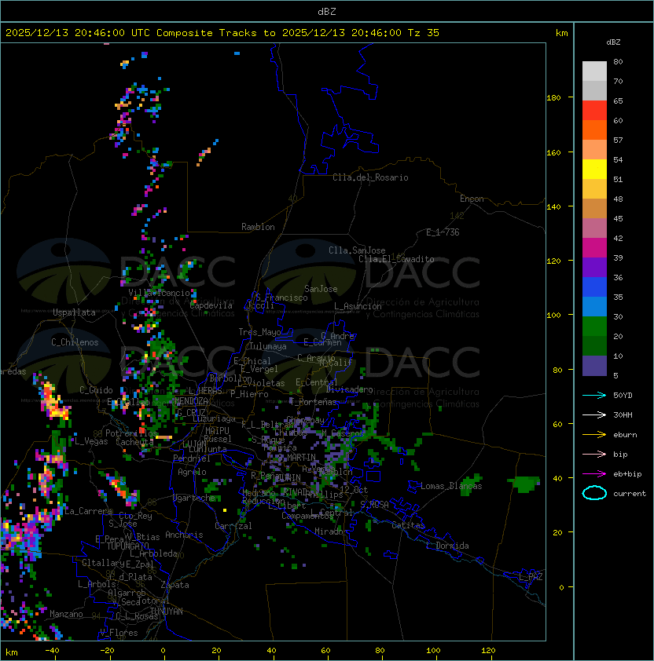Viewport: 654px width, 661px height.
Task: Click the 'Ugarteche' map label
Action: click(x=194, y=498)
